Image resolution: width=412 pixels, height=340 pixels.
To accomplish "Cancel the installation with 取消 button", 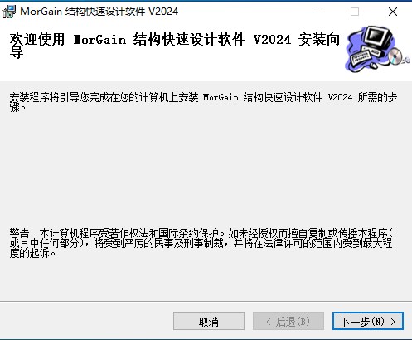I will pos(209,321).
